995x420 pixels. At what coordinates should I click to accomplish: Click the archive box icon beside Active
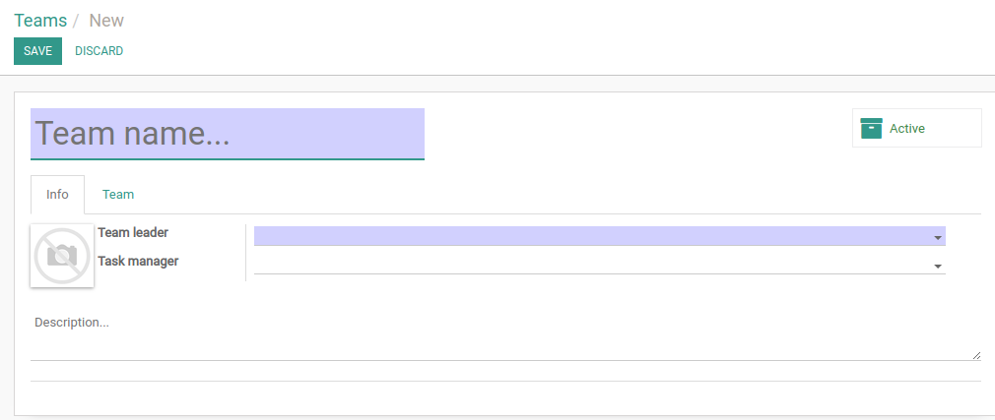coord(871,128)
